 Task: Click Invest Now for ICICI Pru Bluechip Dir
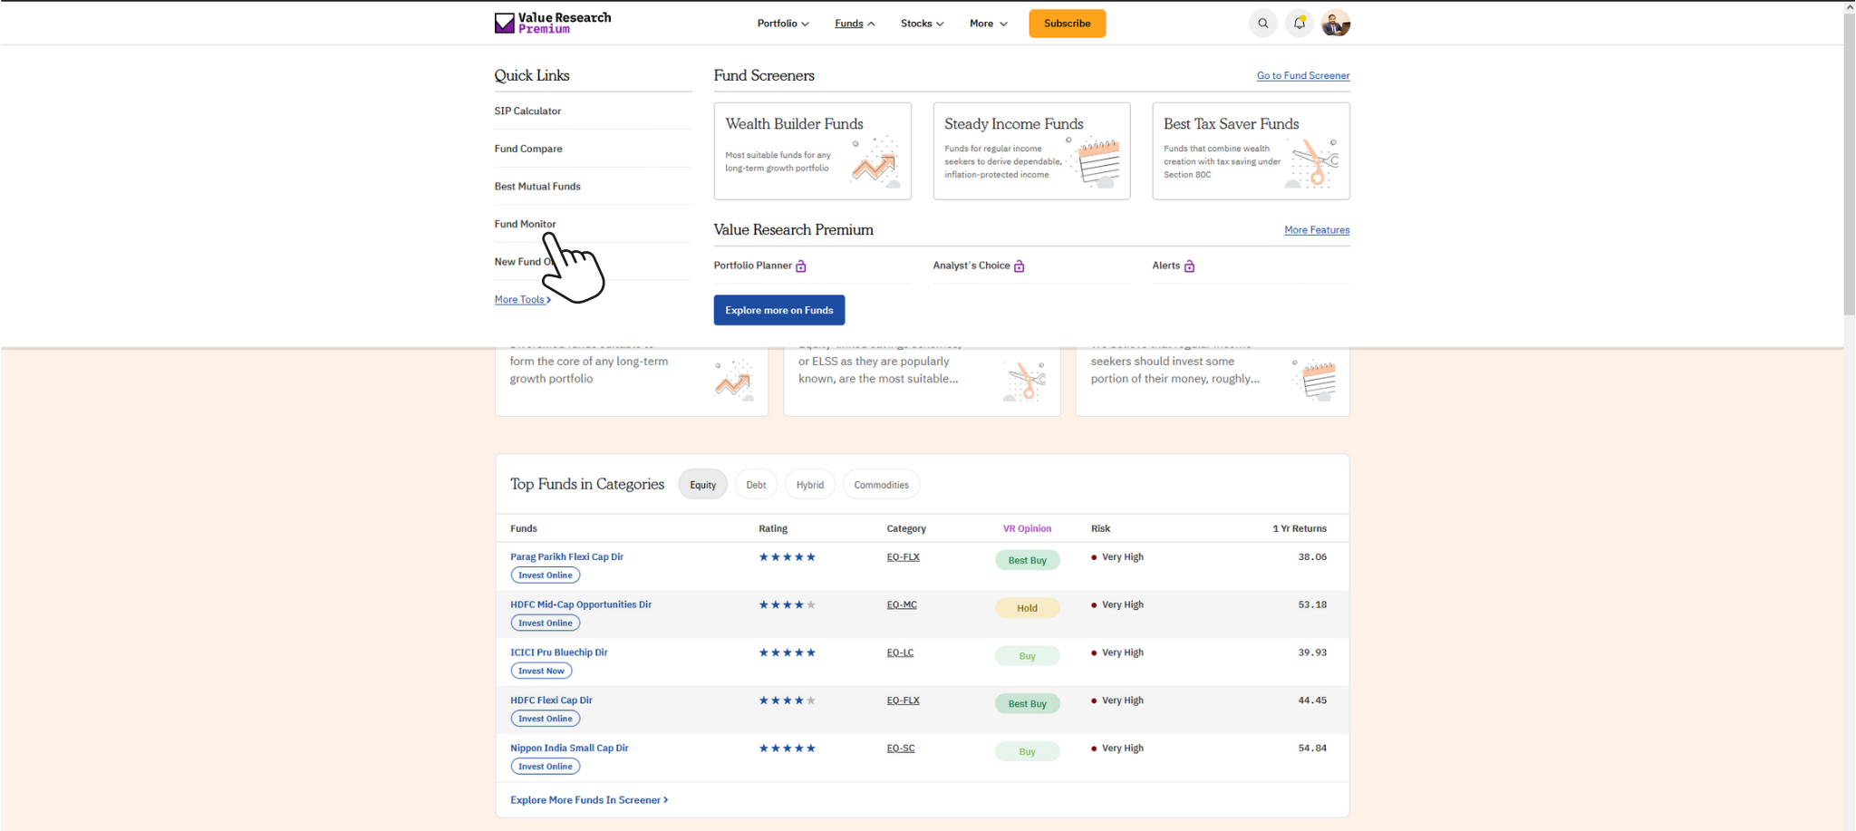(541, 671)
